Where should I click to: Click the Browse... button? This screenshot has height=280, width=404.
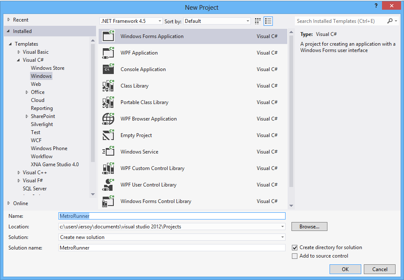pyautogui.click(x=309, y=227)
